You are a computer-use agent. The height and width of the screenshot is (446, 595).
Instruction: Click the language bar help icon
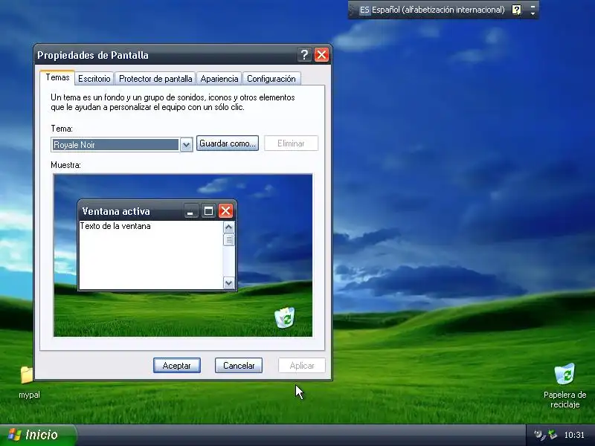coord(516,10)
